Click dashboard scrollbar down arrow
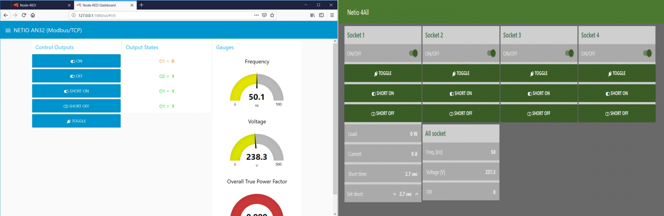The height and width of the screenshot is (216, 664). point(335,214)
